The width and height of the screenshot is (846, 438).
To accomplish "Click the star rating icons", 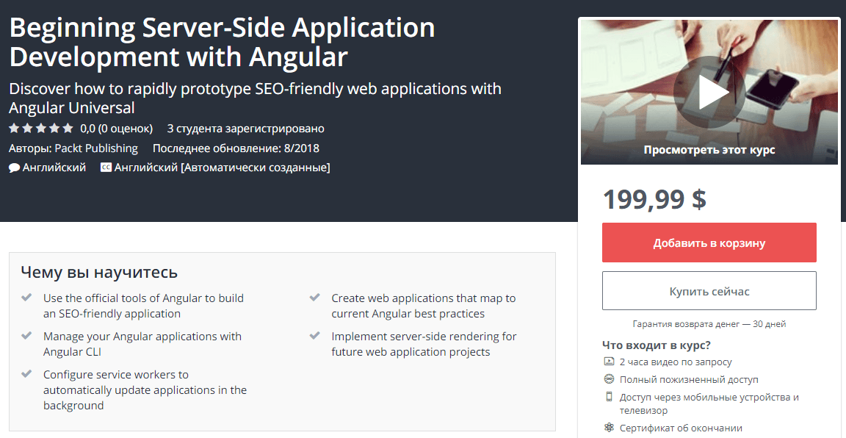I will 41,129.
